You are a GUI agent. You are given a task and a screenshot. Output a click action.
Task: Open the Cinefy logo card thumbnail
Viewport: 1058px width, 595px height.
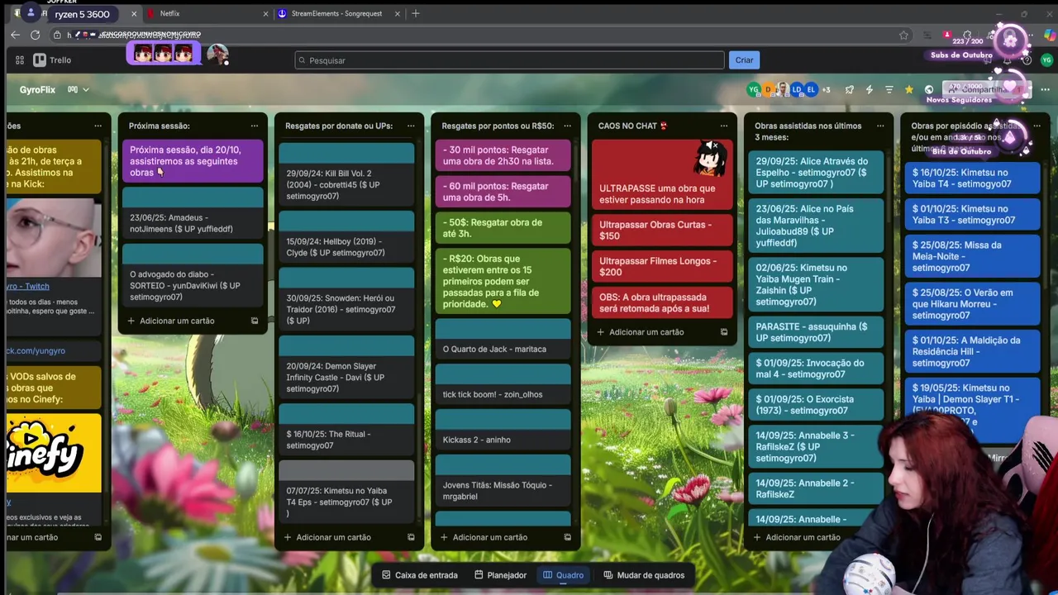(54, 454)
